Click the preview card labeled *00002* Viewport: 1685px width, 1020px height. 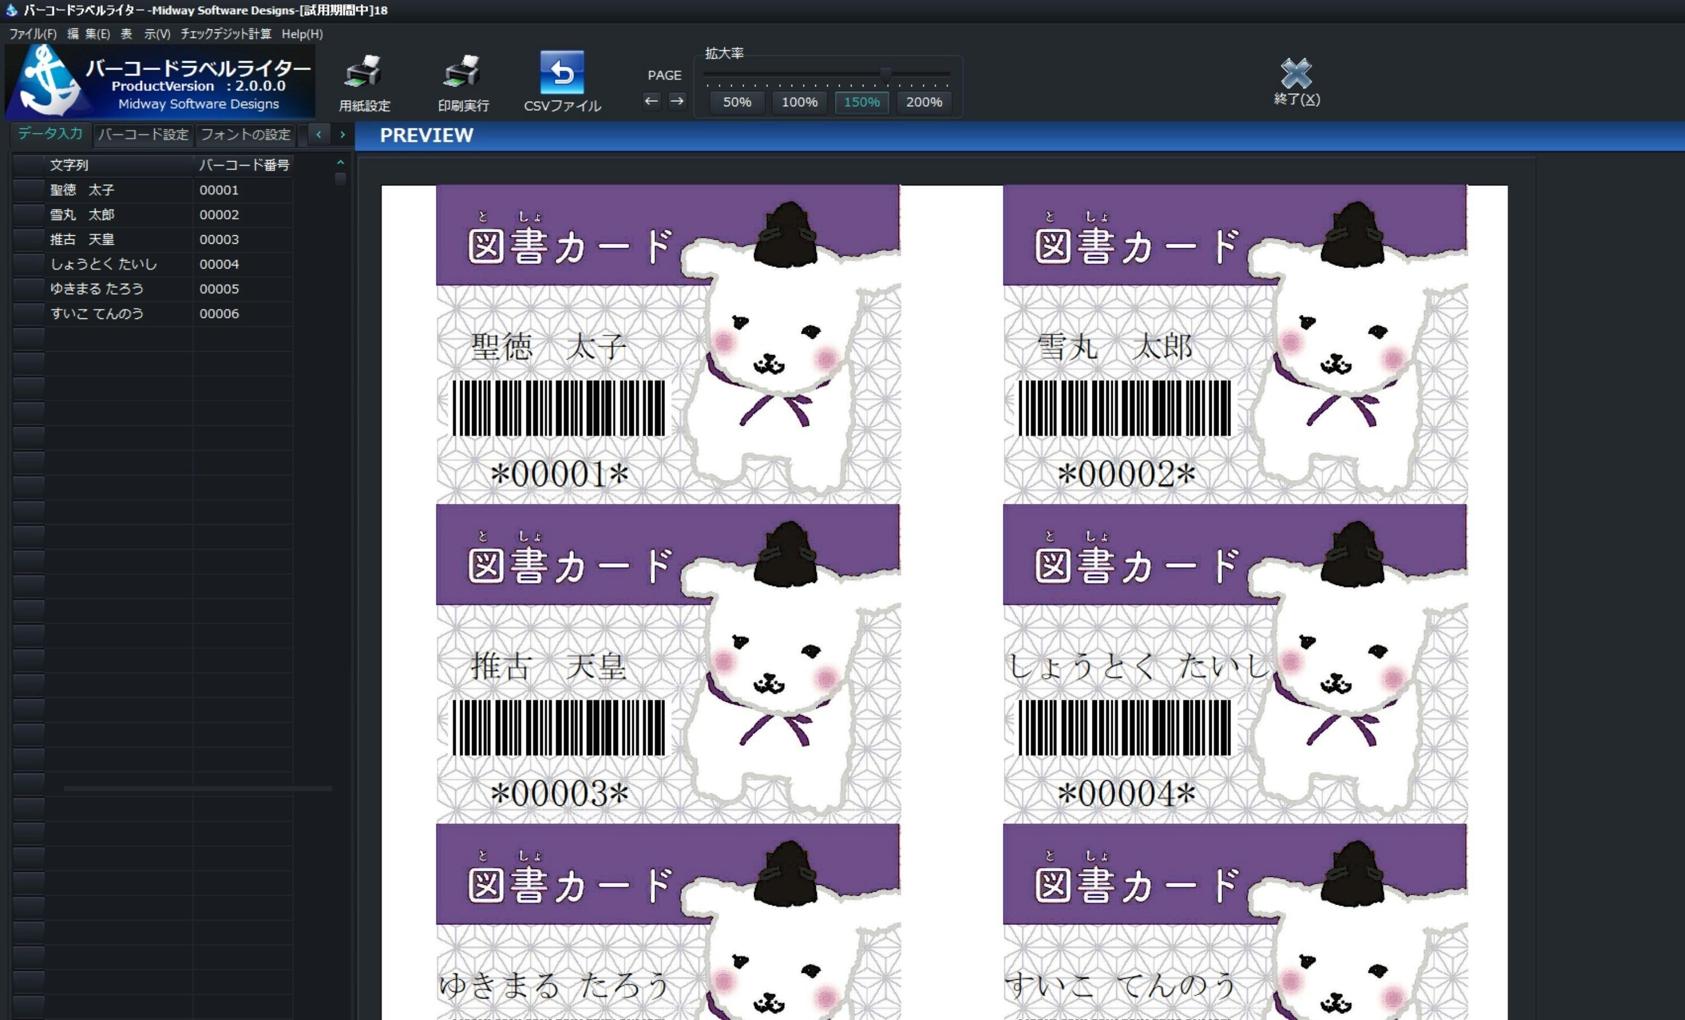[1235, 344]
